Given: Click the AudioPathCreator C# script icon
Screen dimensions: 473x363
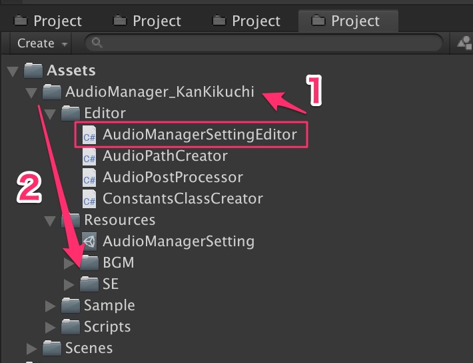Looking at the screenshot, I should point(89,157).
